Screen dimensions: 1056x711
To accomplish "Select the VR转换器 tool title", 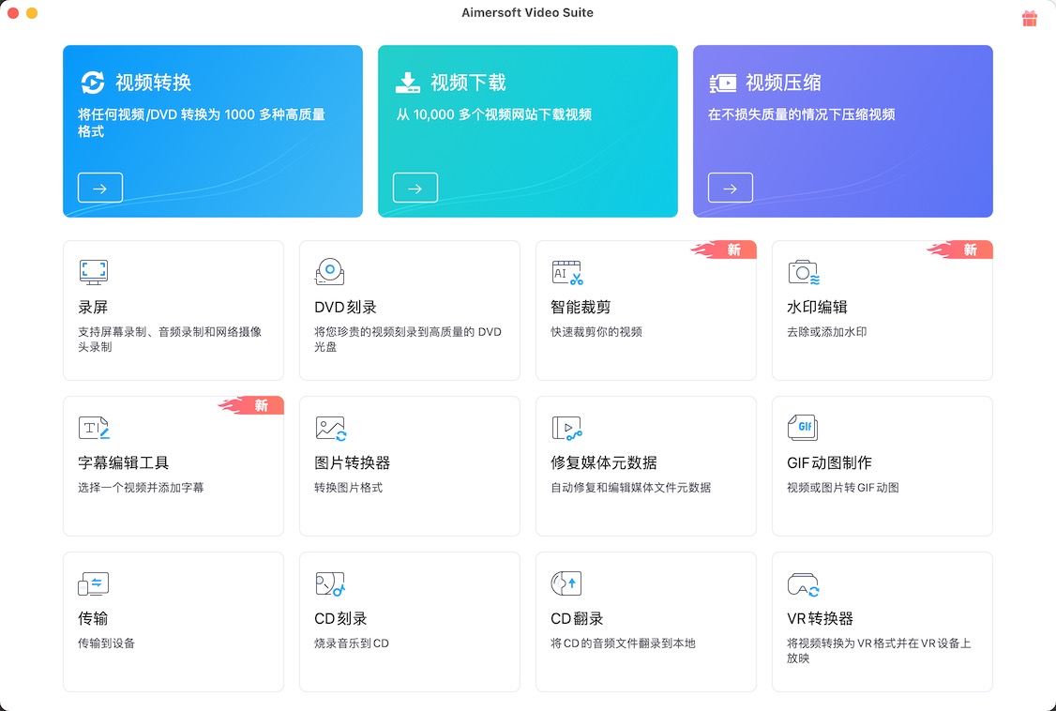I will [821, 618].
